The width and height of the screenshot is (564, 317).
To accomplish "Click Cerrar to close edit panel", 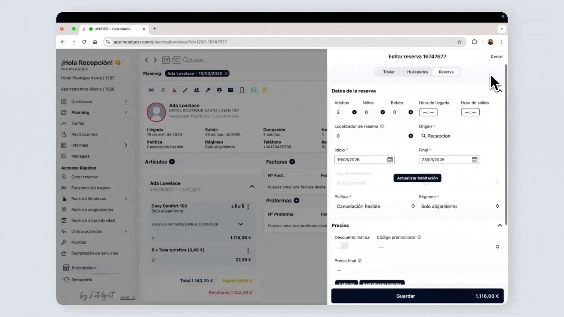I will coord(497,56).
